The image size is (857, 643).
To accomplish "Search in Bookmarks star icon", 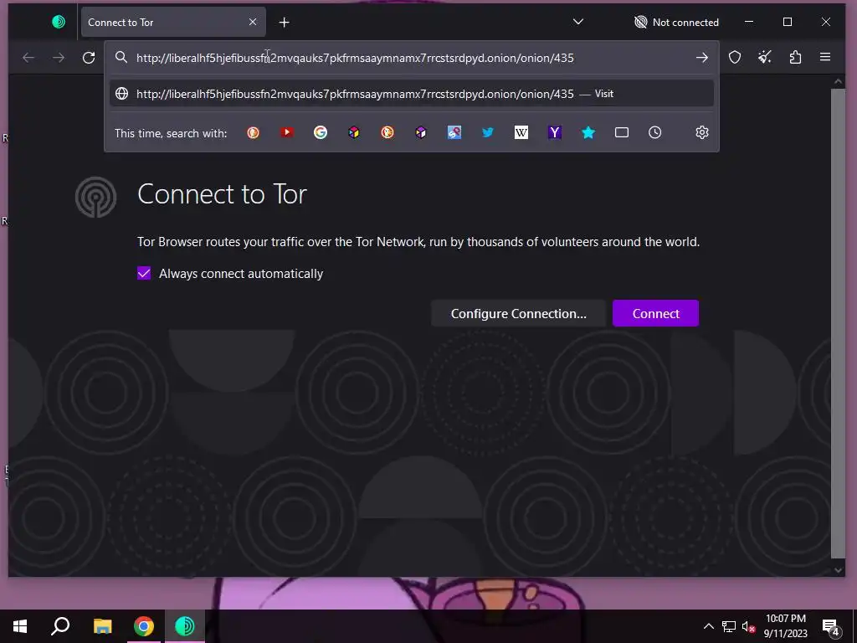I will [x=588, y=132].
